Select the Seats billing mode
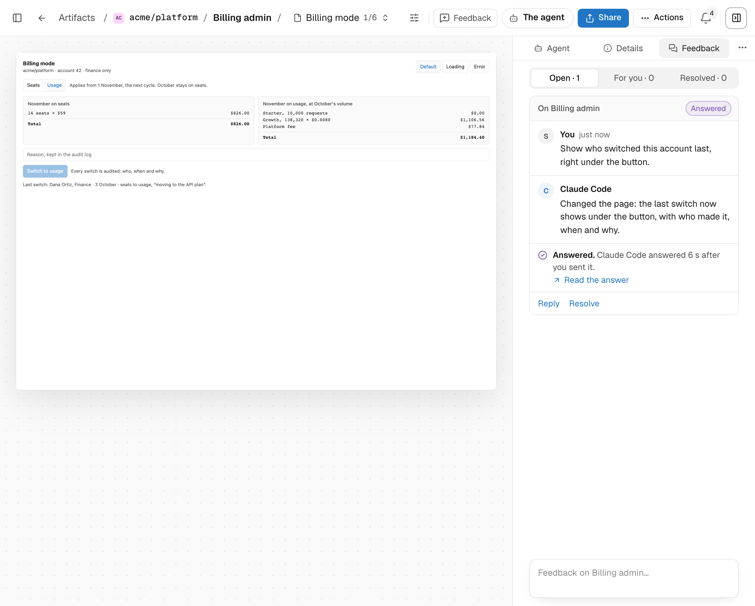This screenshot has height=606, width=755. pos(33,86)
